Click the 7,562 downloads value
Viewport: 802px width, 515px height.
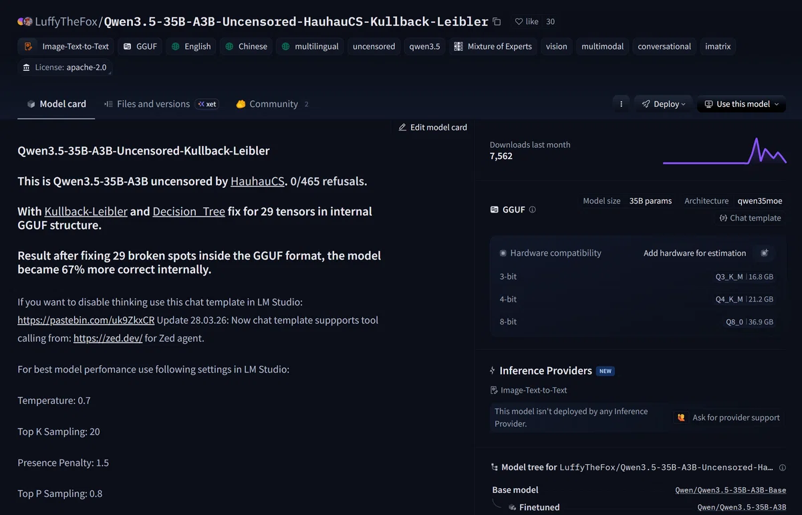point(501,156)
